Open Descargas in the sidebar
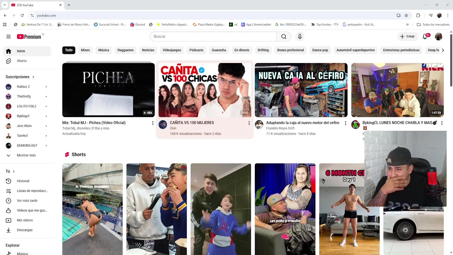 [x=27, y=230]
